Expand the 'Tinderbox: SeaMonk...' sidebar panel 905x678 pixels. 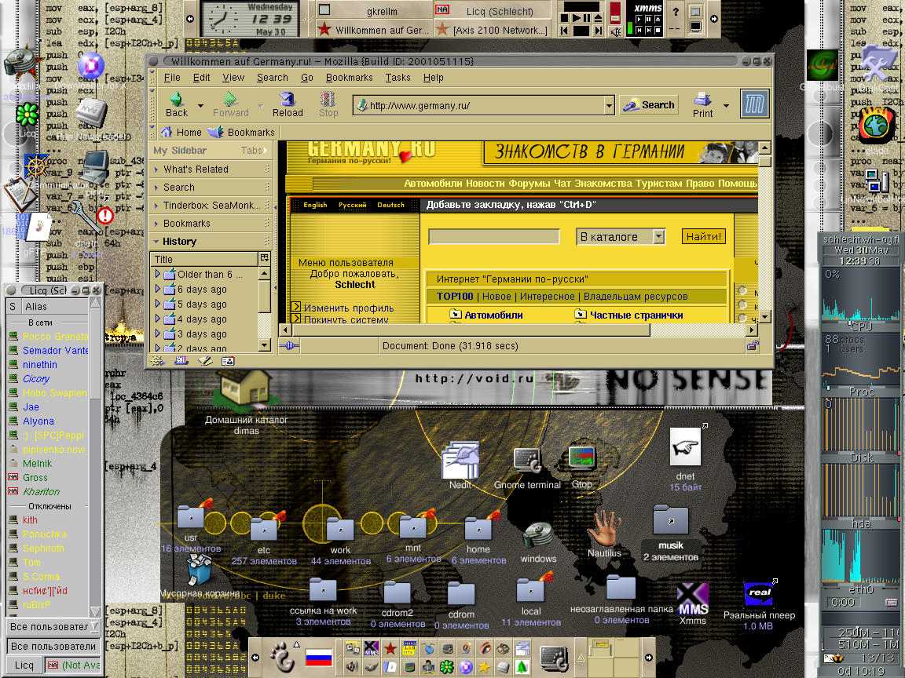point(211,206)
